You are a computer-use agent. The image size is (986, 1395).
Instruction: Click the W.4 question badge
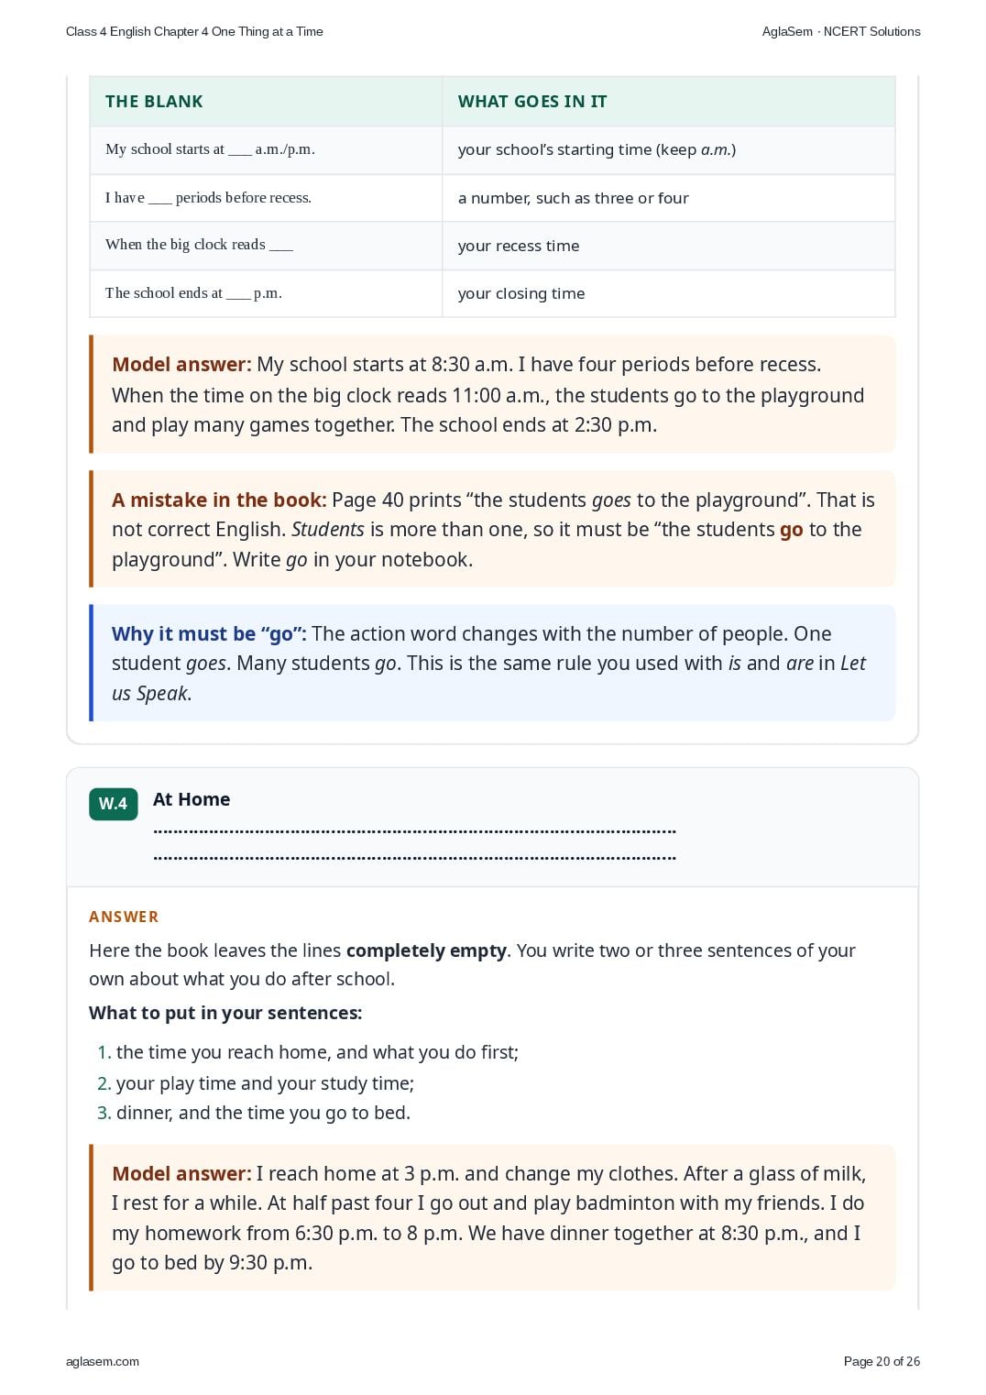tap(114, 804)
